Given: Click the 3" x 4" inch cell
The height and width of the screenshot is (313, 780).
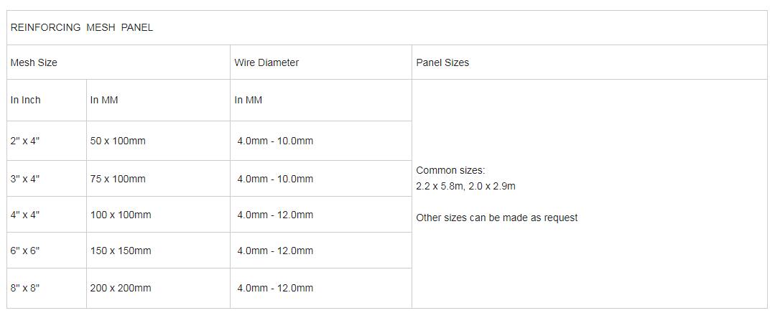Looking at the screenshot, I should pyautogui.click(x=47, y=179).
